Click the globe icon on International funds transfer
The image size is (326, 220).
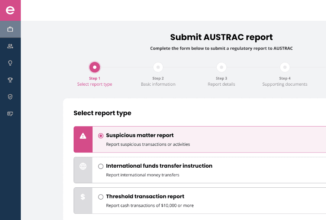[83, 167]
